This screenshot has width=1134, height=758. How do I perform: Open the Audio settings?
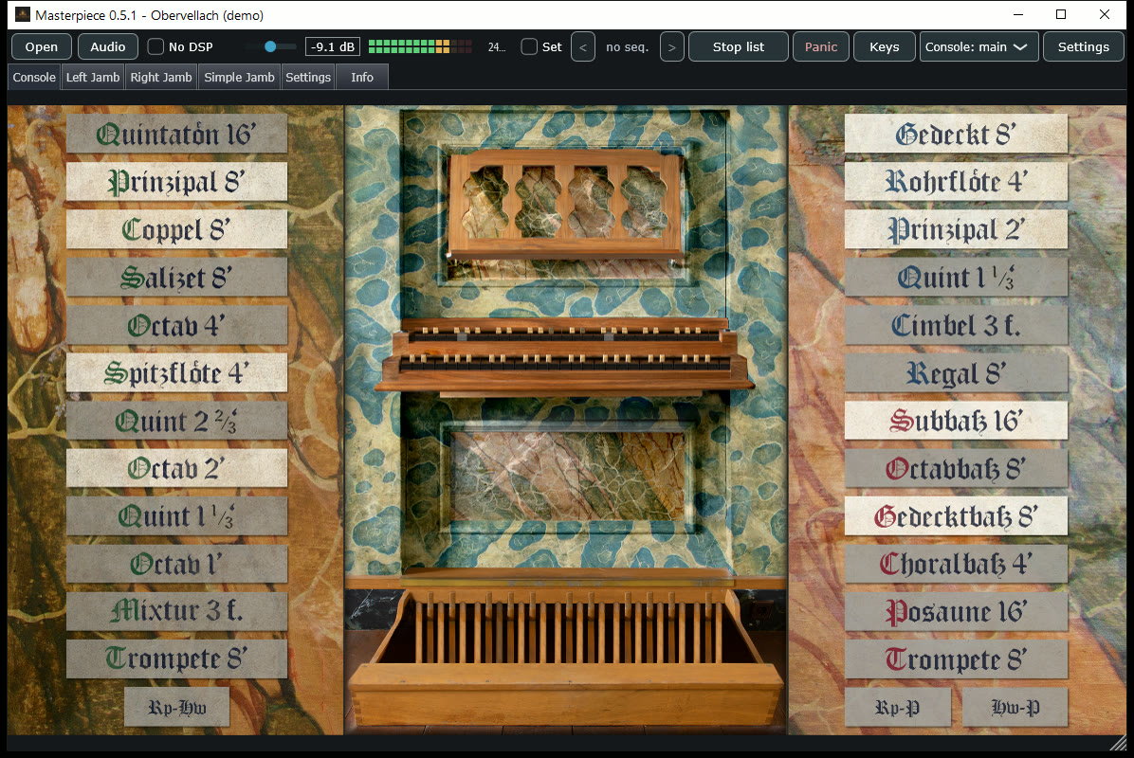click(108, 47)
